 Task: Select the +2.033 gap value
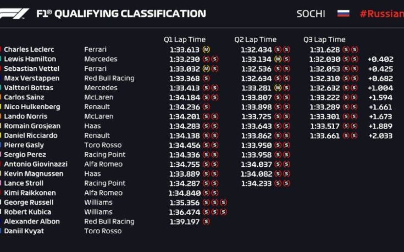tap(380, 136)
